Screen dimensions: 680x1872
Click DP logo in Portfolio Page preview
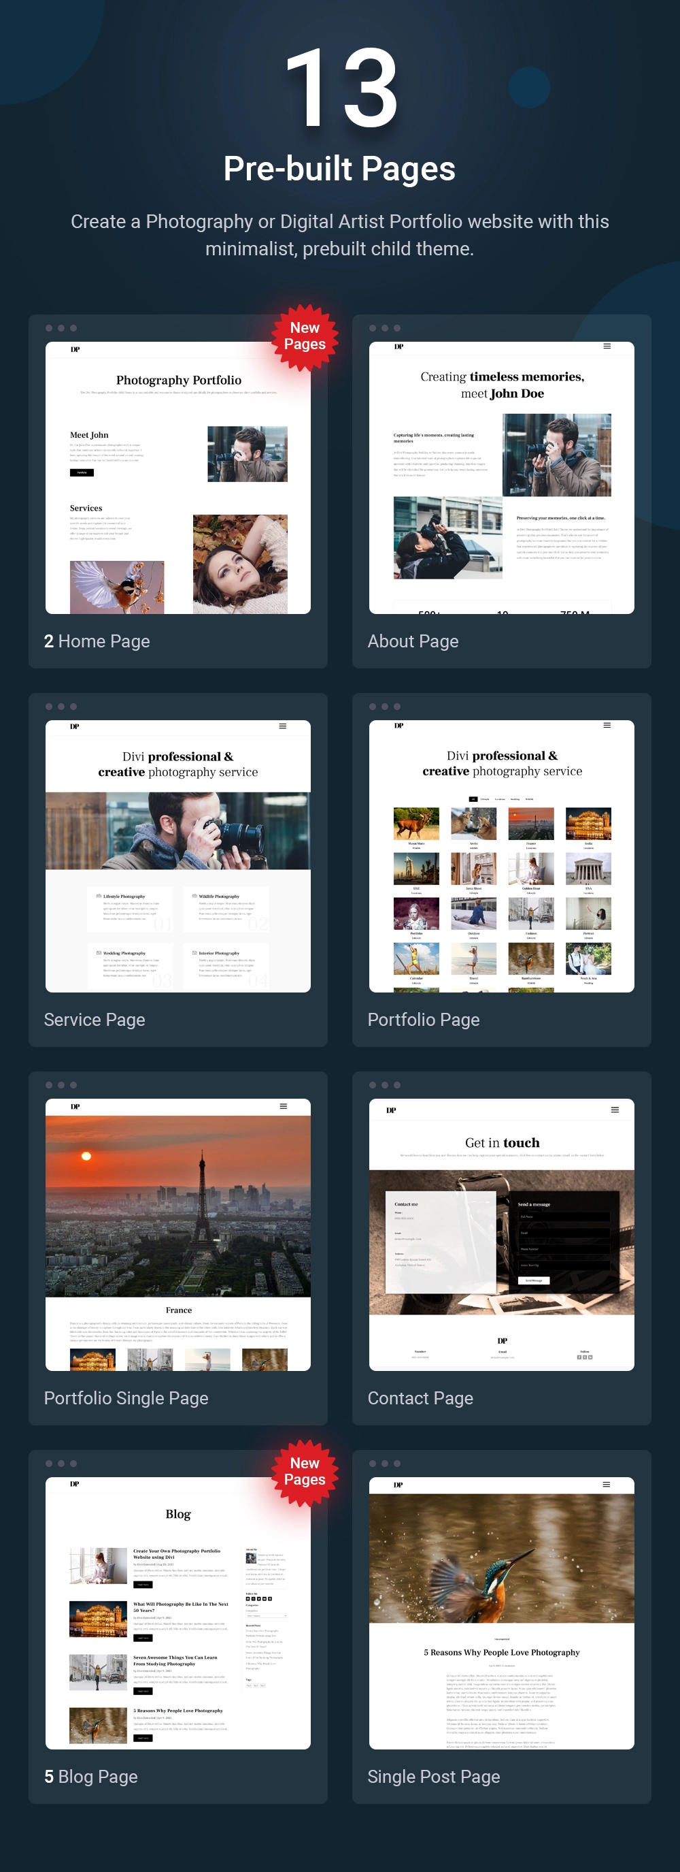pyautogui.click(x=398, y=725)
